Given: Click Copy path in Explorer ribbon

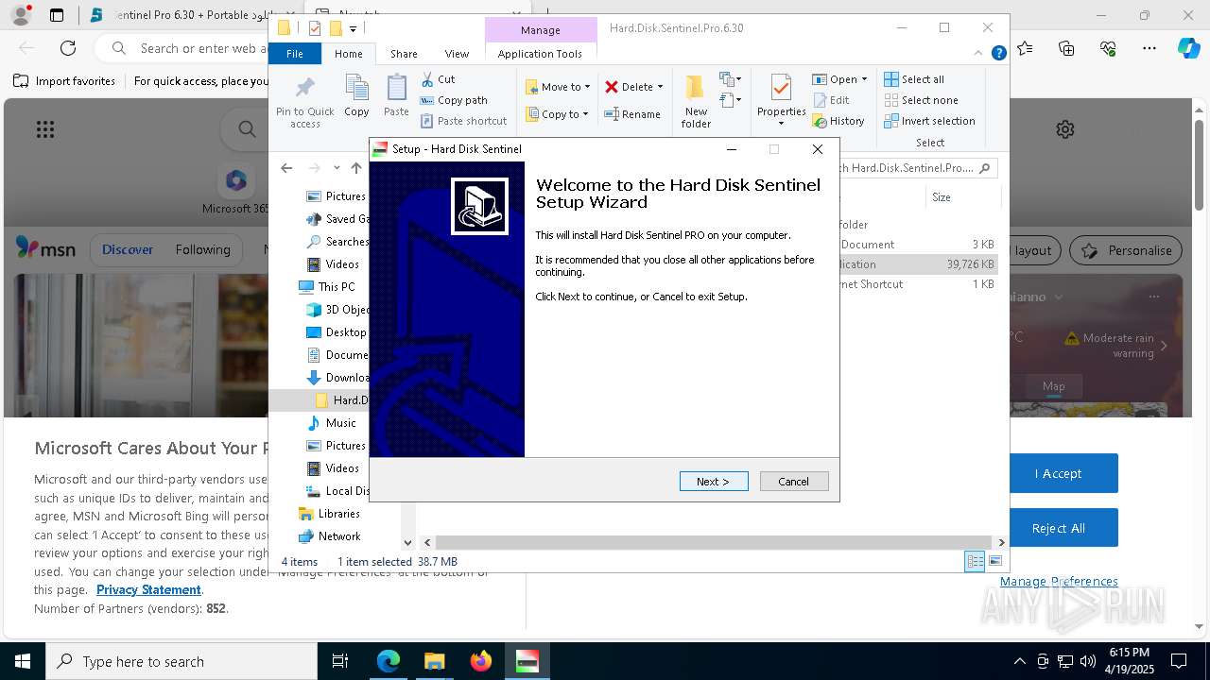Looking at the screenshot, I should [455, 100].
